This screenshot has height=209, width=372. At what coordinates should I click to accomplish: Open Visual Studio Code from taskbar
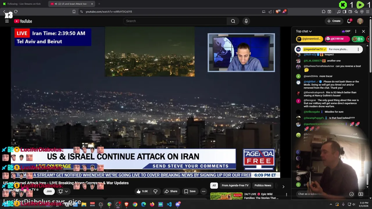click(169, 204)
